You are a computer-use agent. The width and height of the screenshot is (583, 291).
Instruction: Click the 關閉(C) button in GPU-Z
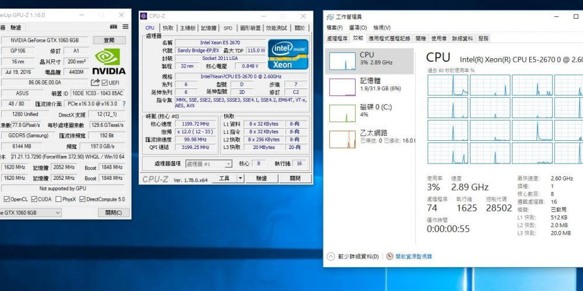click(114, 212)
